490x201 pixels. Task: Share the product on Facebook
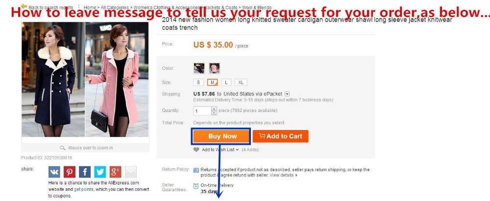click(85, 172)
